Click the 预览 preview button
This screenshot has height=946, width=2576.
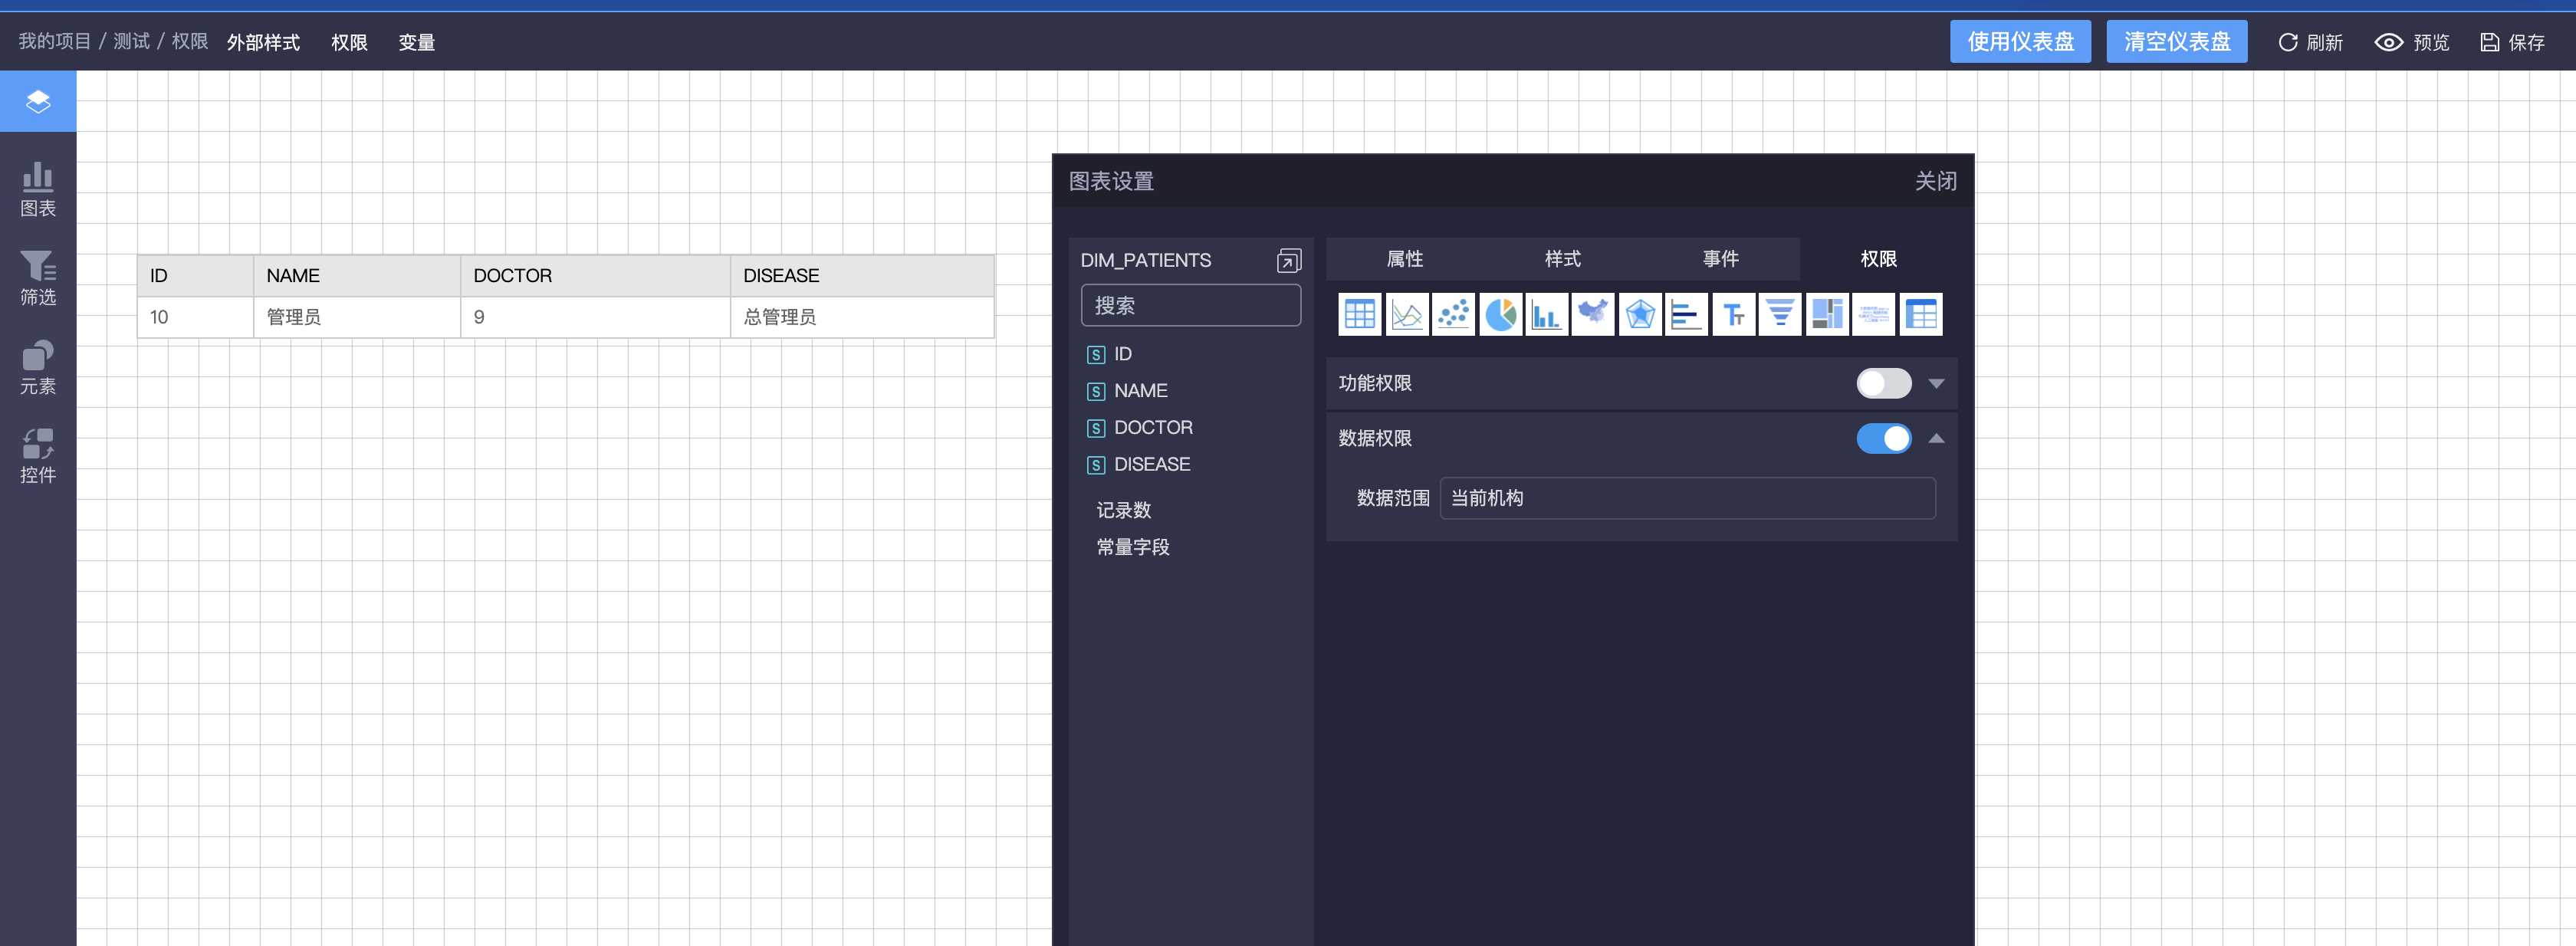tap(2412, 42)
